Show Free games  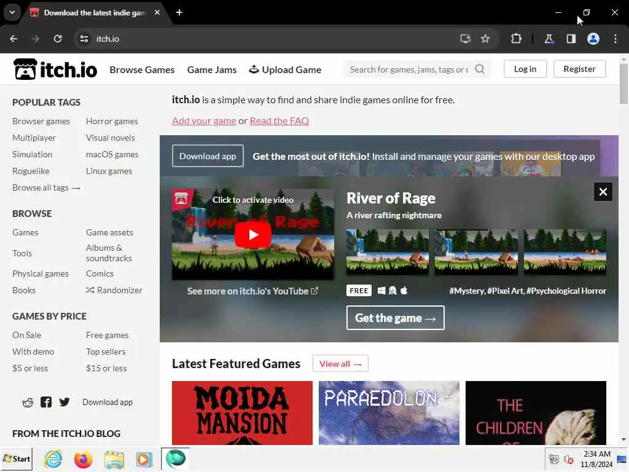coord(107,335)
